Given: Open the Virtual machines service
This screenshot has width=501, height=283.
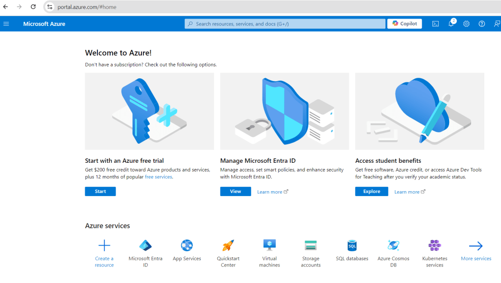Looking at the screenshot, I should point(269,246).
